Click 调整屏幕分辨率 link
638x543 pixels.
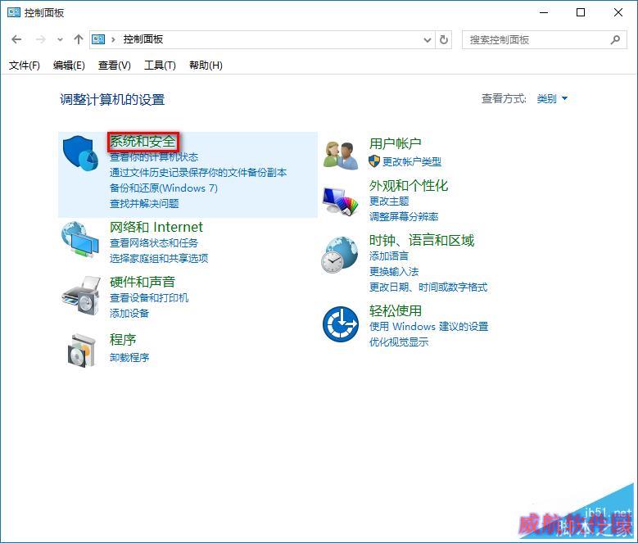pos(404,216)
